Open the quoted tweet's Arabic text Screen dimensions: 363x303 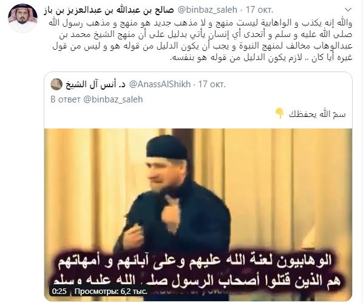pos(317,114)
